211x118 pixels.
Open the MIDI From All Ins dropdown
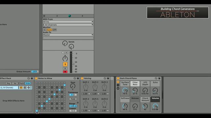point(68,22)
